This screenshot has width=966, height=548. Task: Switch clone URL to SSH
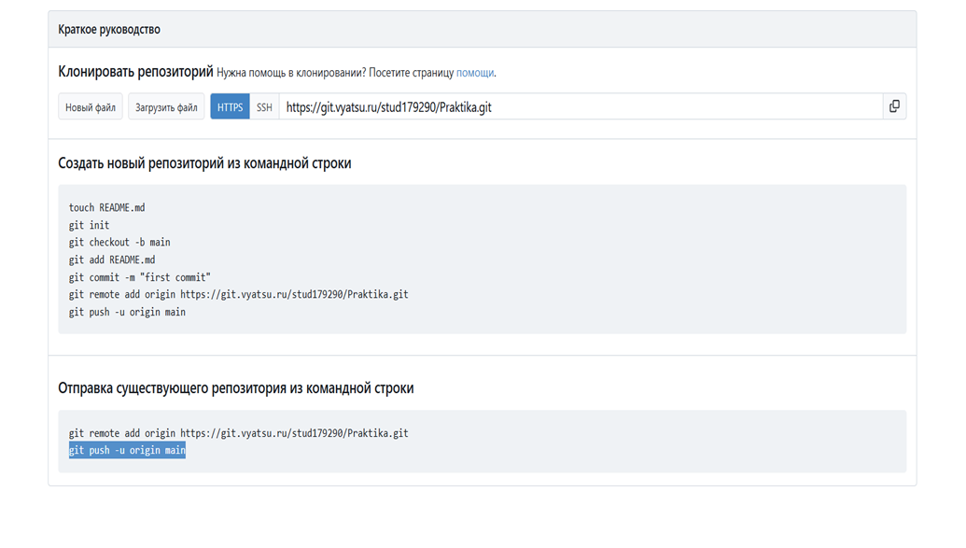tap(264, 107)
